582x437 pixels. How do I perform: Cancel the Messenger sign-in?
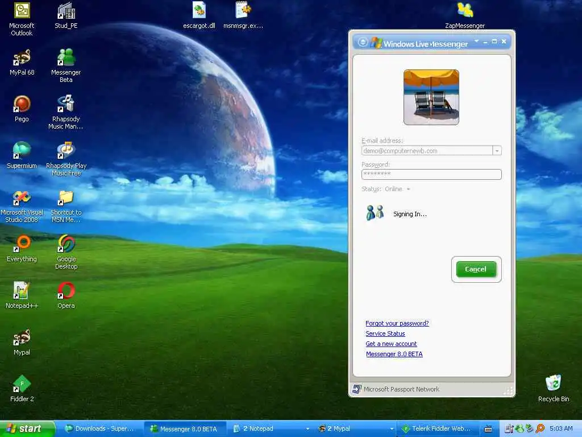click(476, 269)
